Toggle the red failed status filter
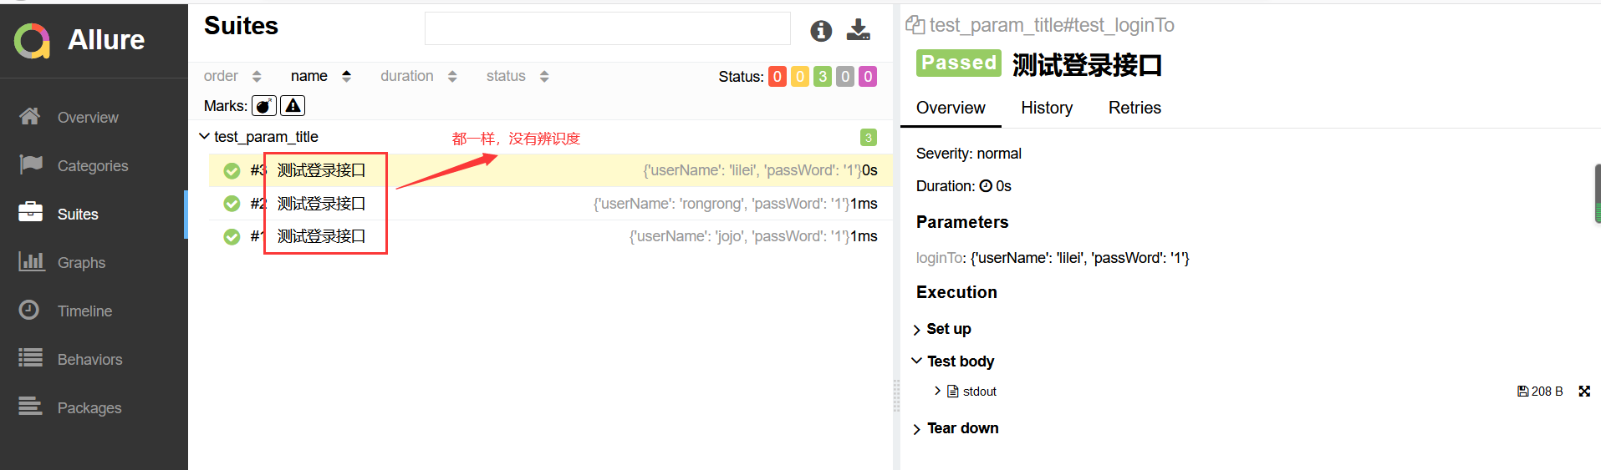This screenshot has width=1601, height=470. pos(778,77)
